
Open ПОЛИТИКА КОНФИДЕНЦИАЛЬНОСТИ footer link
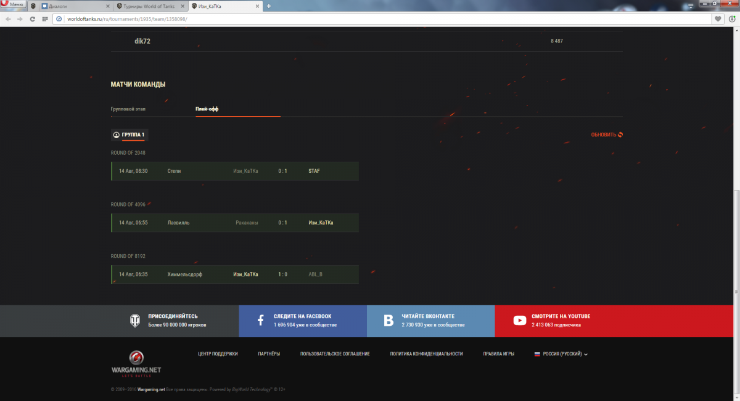tap(427, 354)
